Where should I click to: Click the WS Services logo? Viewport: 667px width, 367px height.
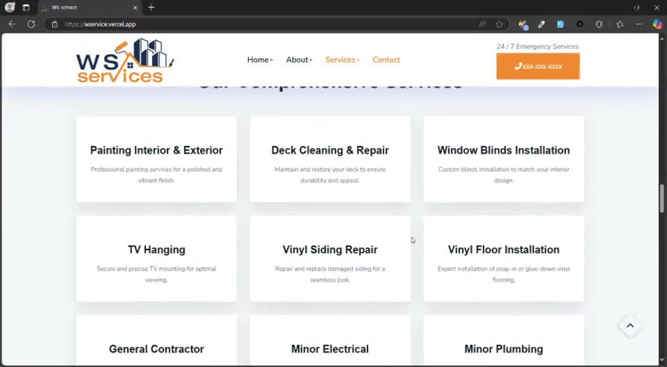click(x=125, y=61)
